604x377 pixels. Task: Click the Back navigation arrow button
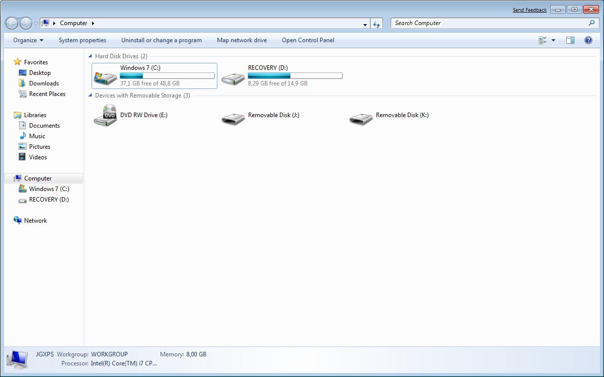[x=12, y=23]
